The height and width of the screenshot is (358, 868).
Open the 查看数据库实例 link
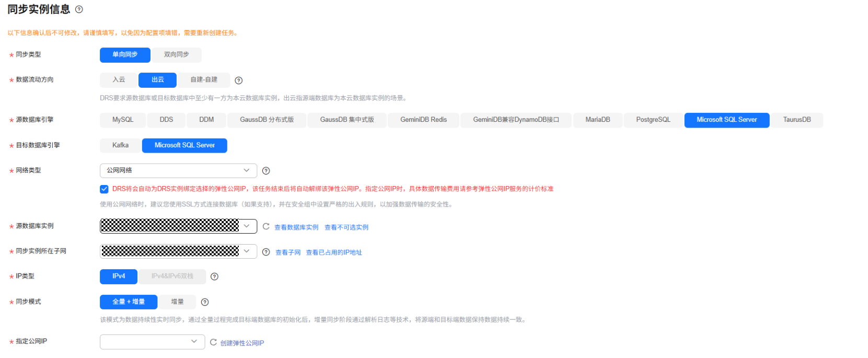click(x=296, y=227)
